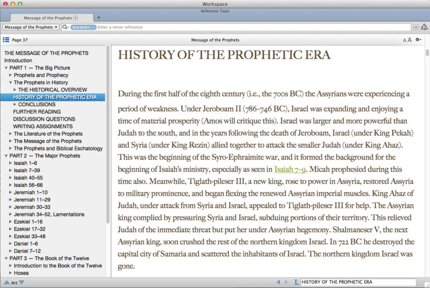Image resolution: width=430 pixels, height=288 pixels.
Task: Collapse PART 1 — The Big Picture
Action: pos(6,68)
